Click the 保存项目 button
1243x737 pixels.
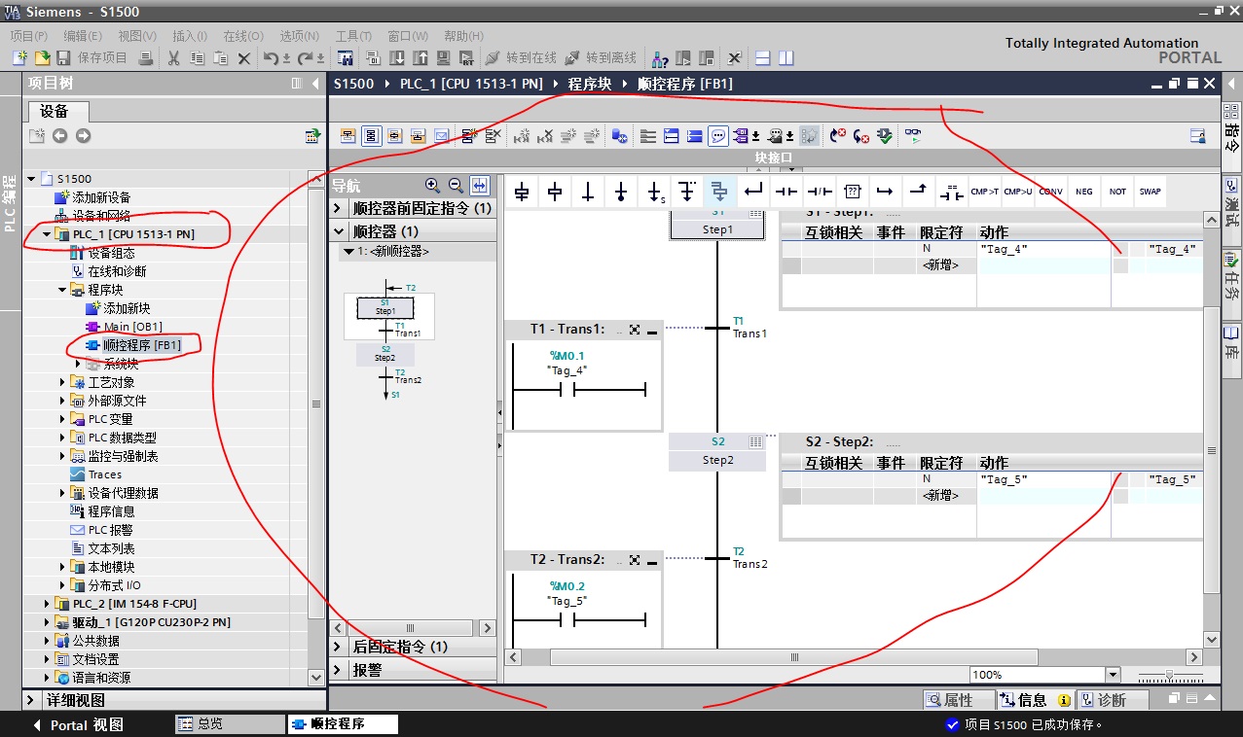pos(91,58)
